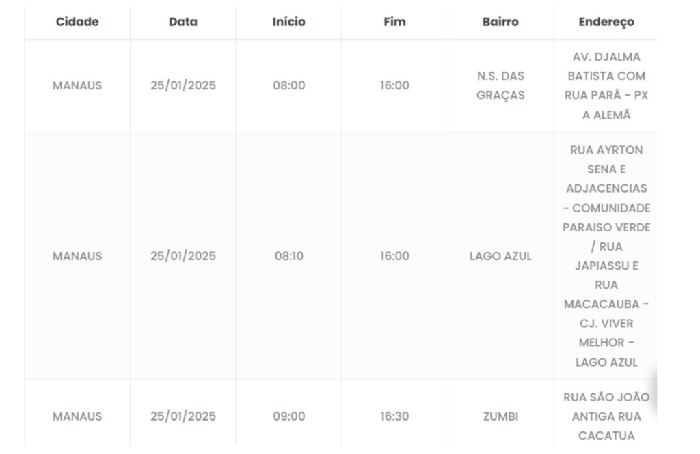Click the 08:00 start time cell
Image resolution: width=700 pixels, height=454 pixels.
click(289, 86)
